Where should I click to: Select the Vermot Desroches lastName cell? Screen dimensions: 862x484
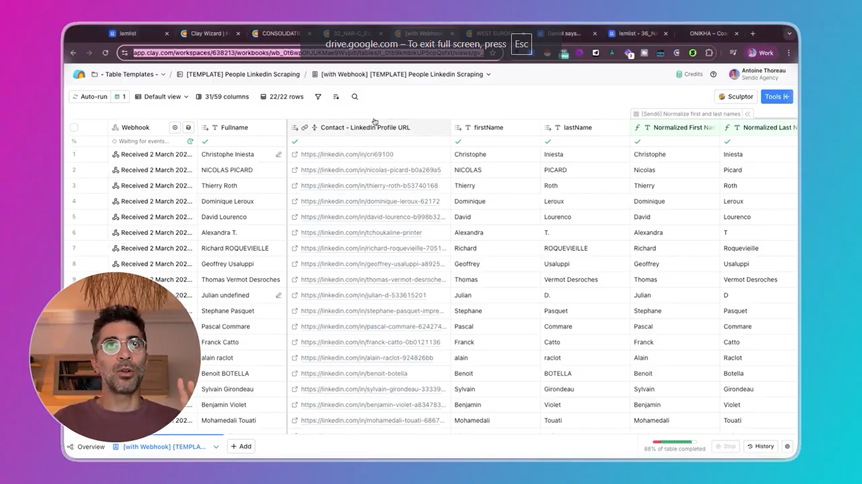(x=585, y=280)
